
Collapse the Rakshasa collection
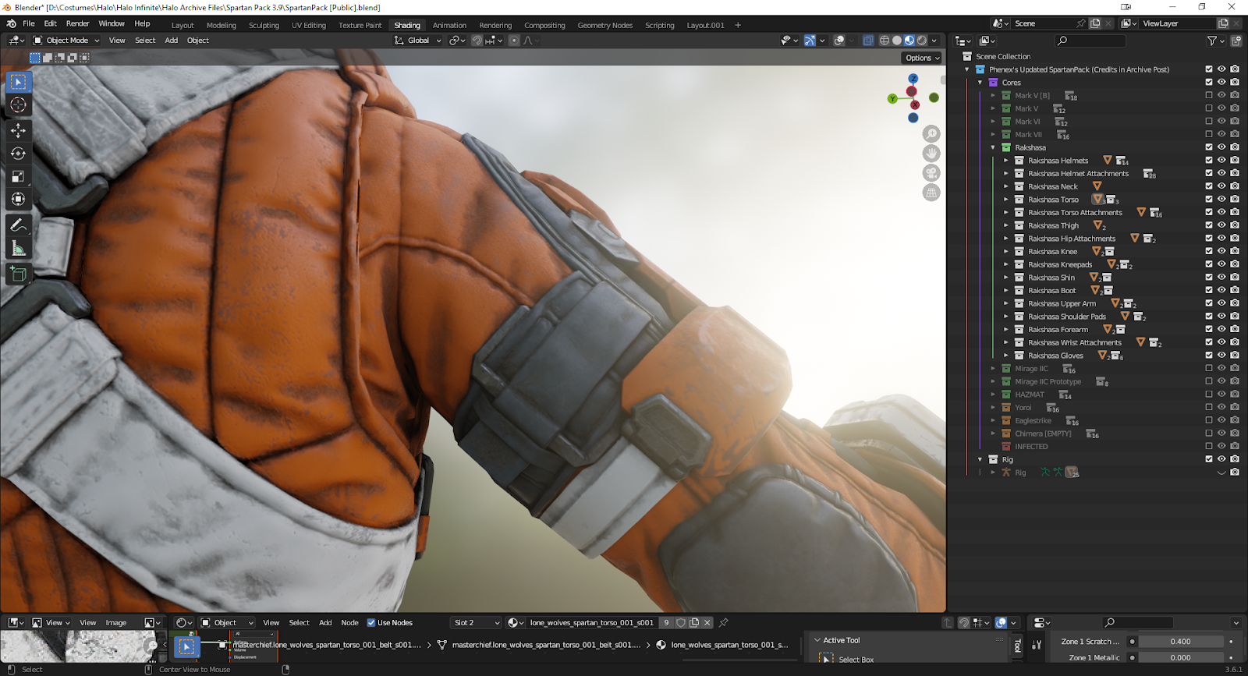pos(993,147)
